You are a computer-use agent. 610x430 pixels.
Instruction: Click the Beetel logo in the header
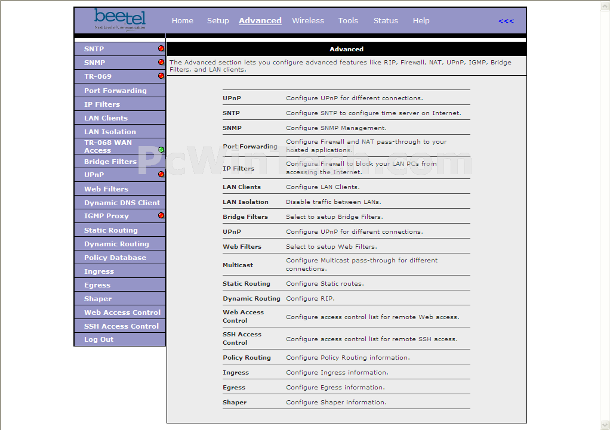120,20
